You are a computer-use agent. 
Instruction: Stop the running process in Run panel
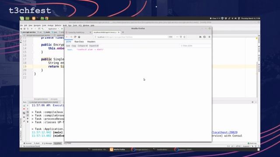[x=24, y=109]
